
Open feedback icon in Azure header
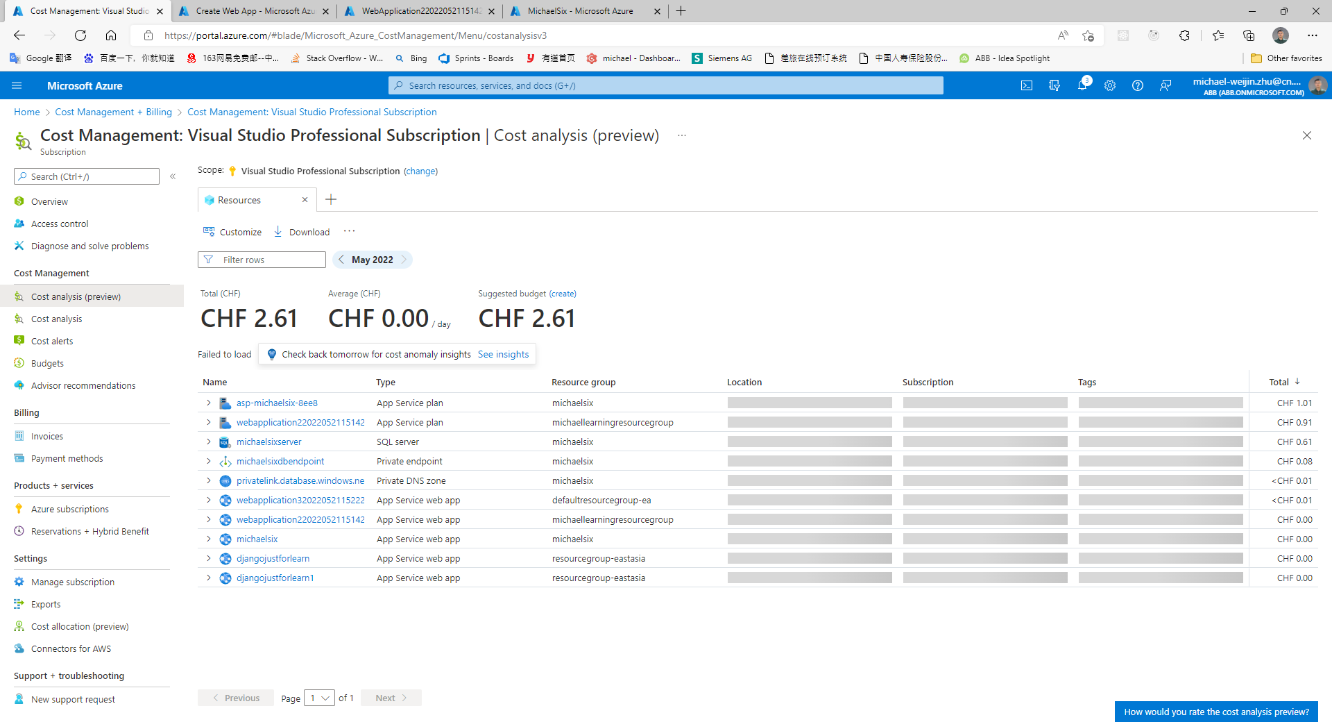1165,85
